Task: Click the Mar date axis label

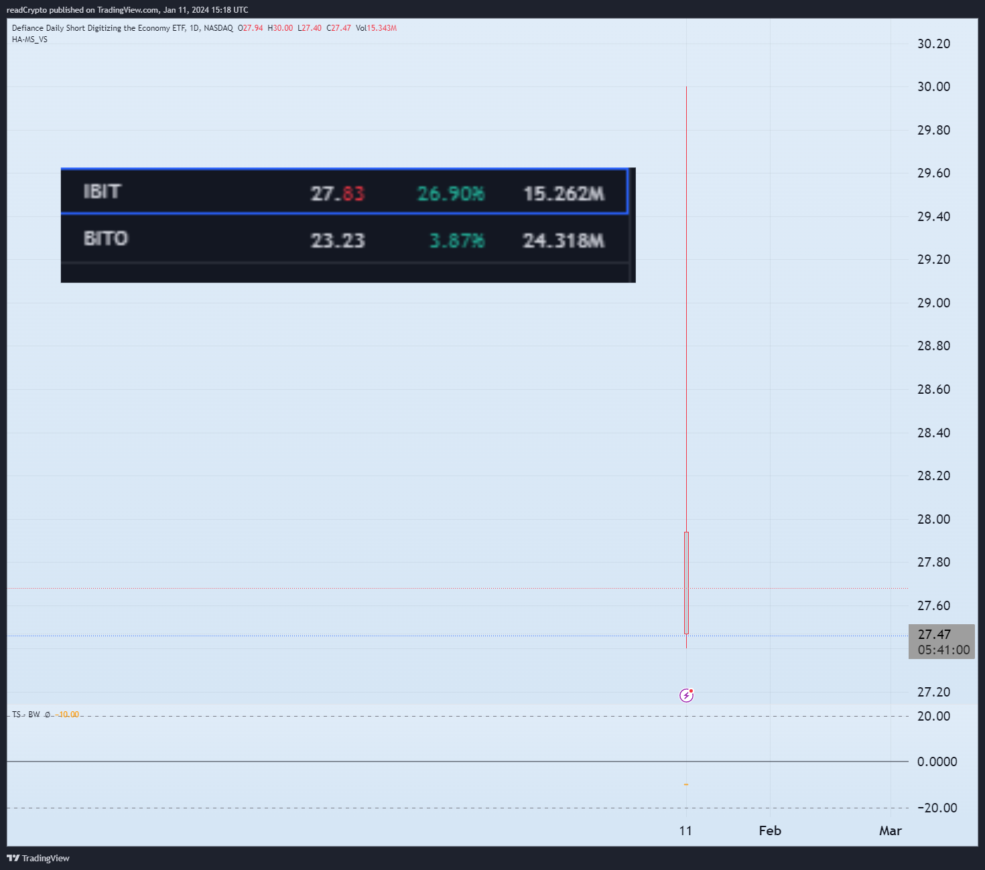Action: [891, 830]
